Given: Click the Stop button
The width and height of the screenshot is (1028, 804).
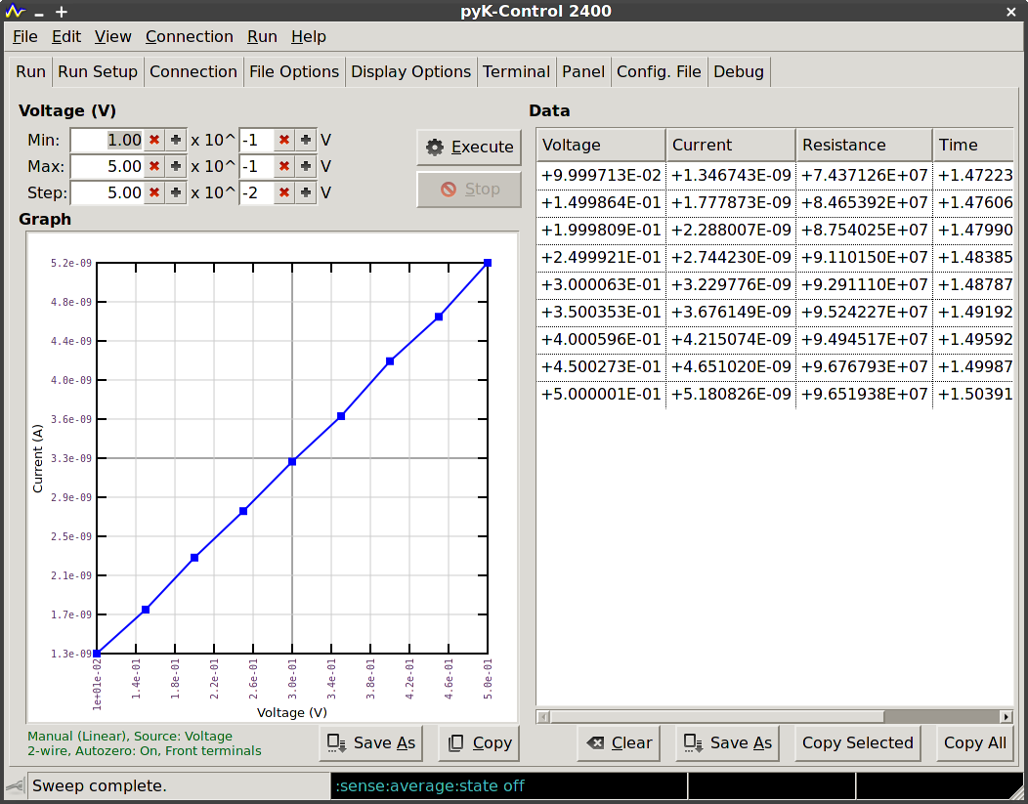Looking at the screenshot, I should point(469,190).
